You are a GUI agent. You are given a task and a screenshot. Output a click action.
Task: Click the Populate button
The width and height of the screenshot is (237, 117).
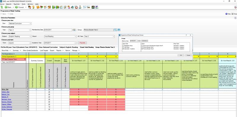click(x=82, y=43)
